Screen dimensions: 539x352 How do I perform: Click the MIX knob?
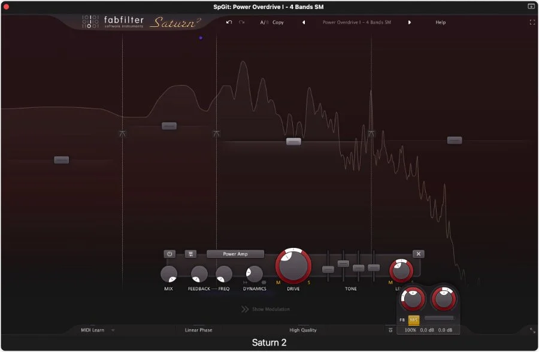[169, 274]
